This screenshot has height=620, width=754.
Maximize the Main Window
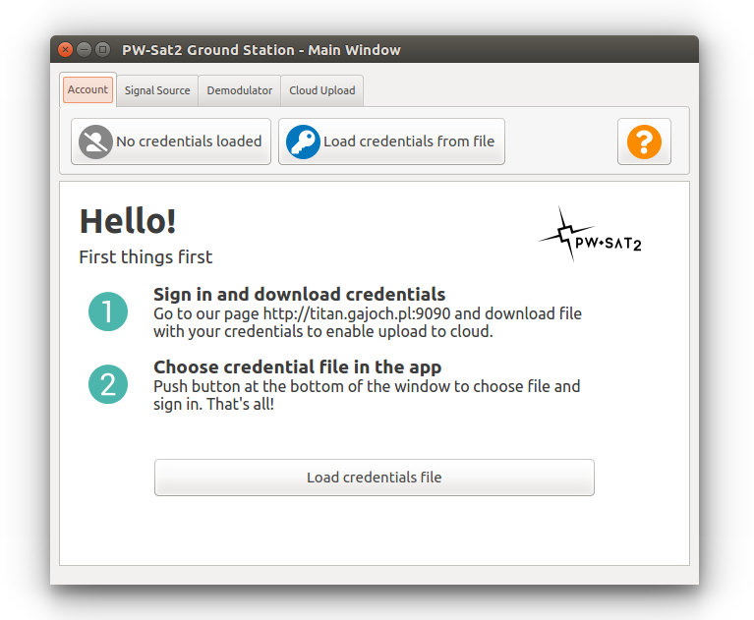102,49
